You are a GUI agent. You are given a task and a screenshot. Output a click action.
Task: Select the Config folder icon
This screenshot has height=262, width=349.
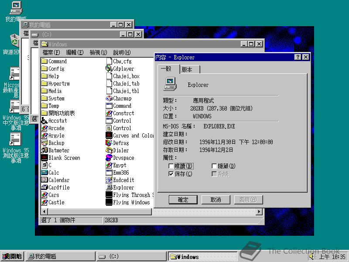(44, 69)
